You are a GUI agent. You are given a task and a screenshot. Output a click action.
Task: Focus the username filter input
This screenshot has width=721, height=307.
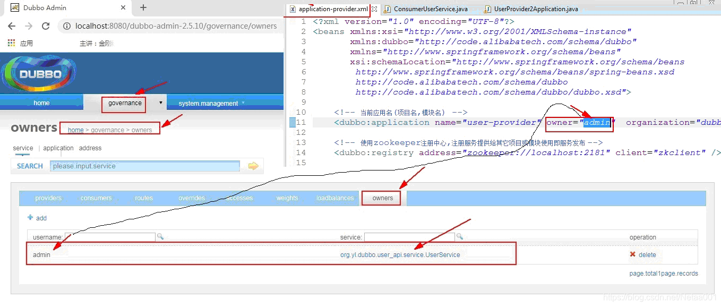coord(110,237)
